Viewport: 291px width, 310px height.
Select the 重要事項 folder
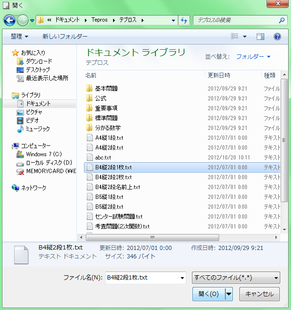(182, 108)
